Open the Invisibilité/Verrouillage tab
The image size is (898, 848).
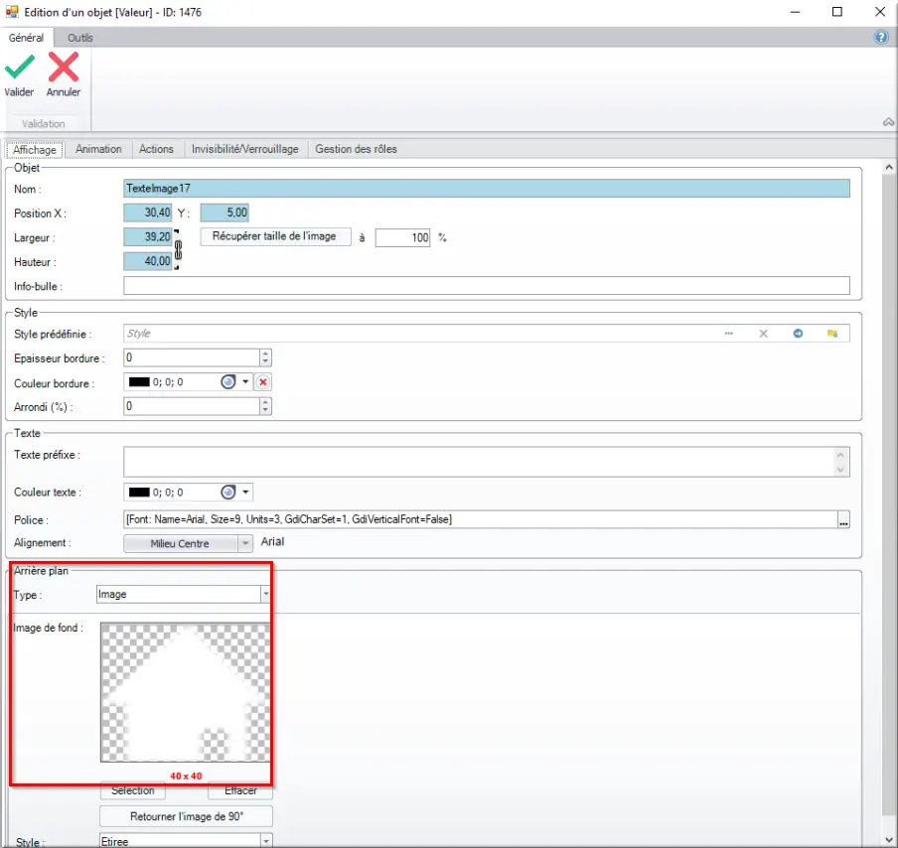click(x=245, y=149)
